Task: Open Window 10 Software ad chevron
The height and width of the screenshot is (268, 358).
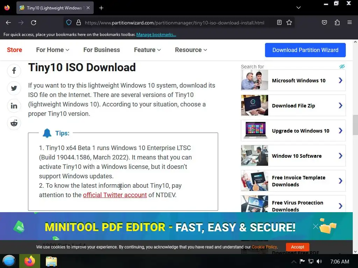Action: pos(341,156)
